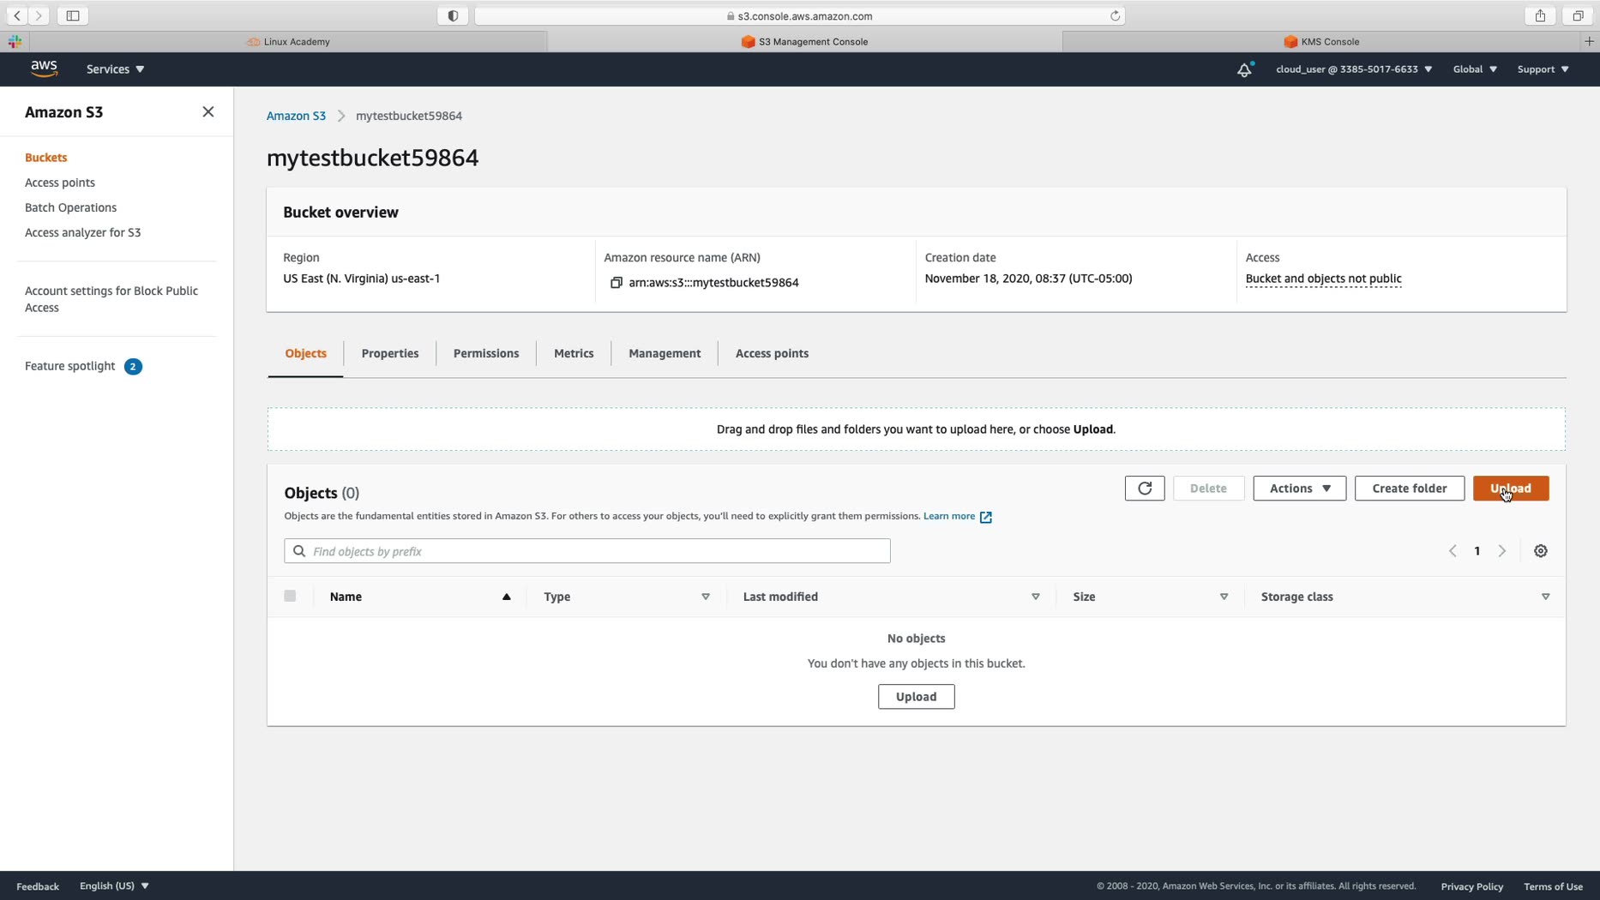
Task: Toggle the browser sidebar button
Action: (73, 15)
